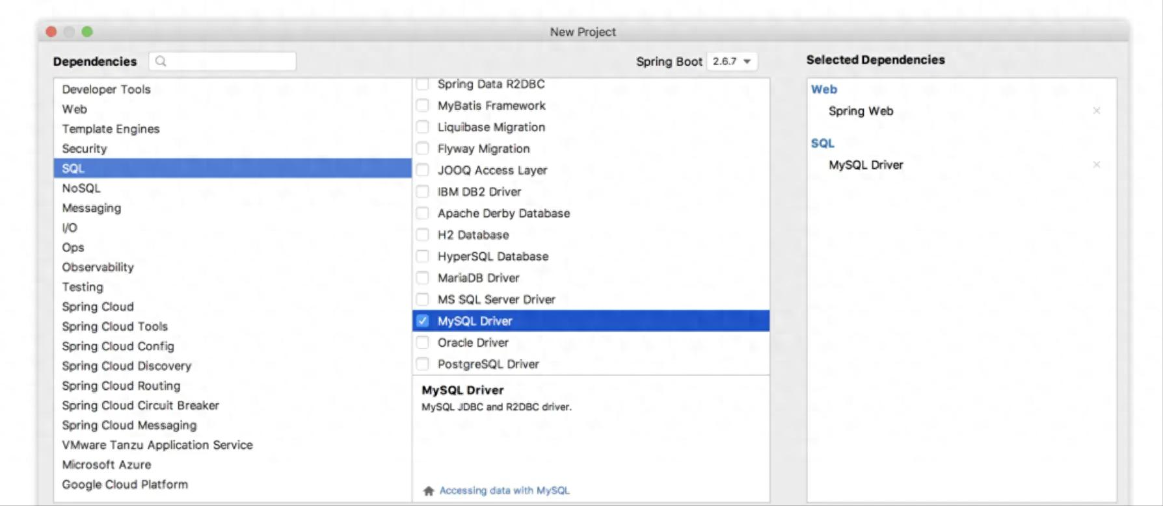Check the MariaDB Driver checkbox
The image size is (1163, 506).
[423, 278]
